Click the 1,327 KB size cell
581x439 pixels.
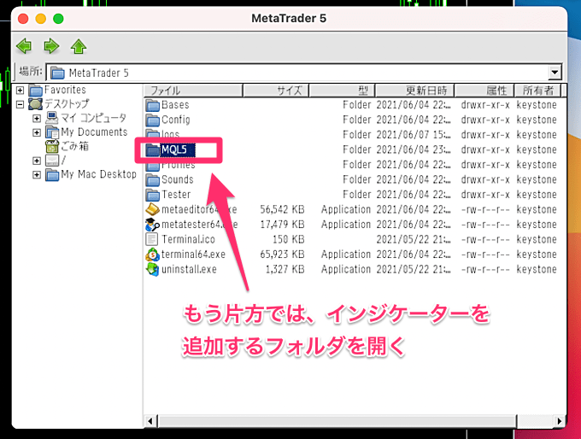tap(285, 269)
